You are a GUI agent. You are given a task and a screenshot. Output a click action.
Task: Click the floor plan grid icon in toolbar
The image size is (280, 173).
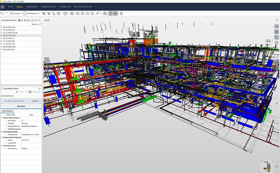pyautogui.click(x=105, y=13)
